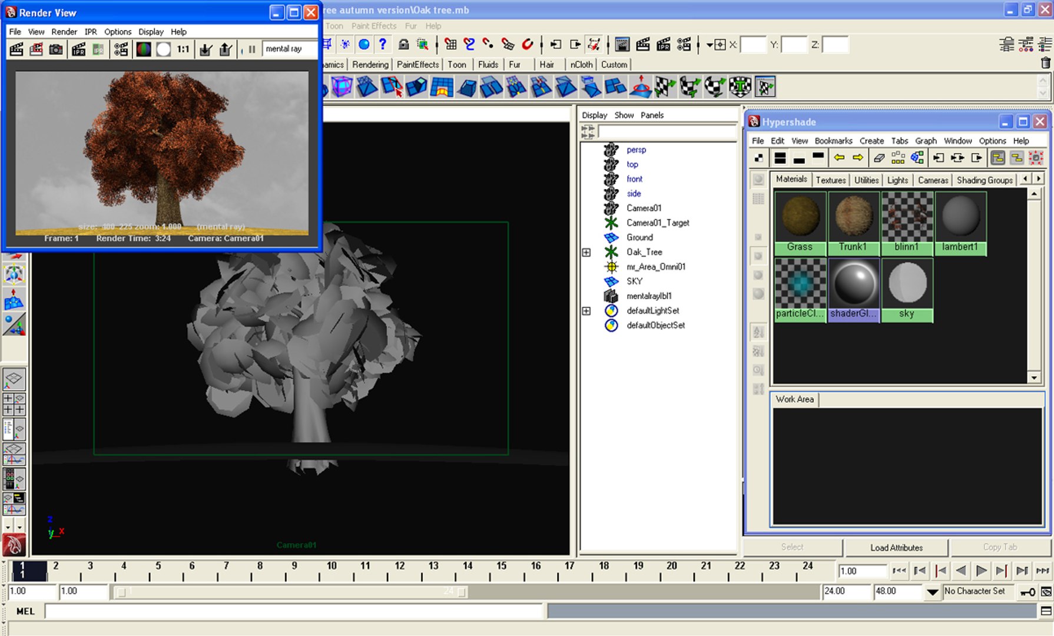Set 1:1 real size display
The height and width of the screenshot is (636, 1054).
pos(184,49)
